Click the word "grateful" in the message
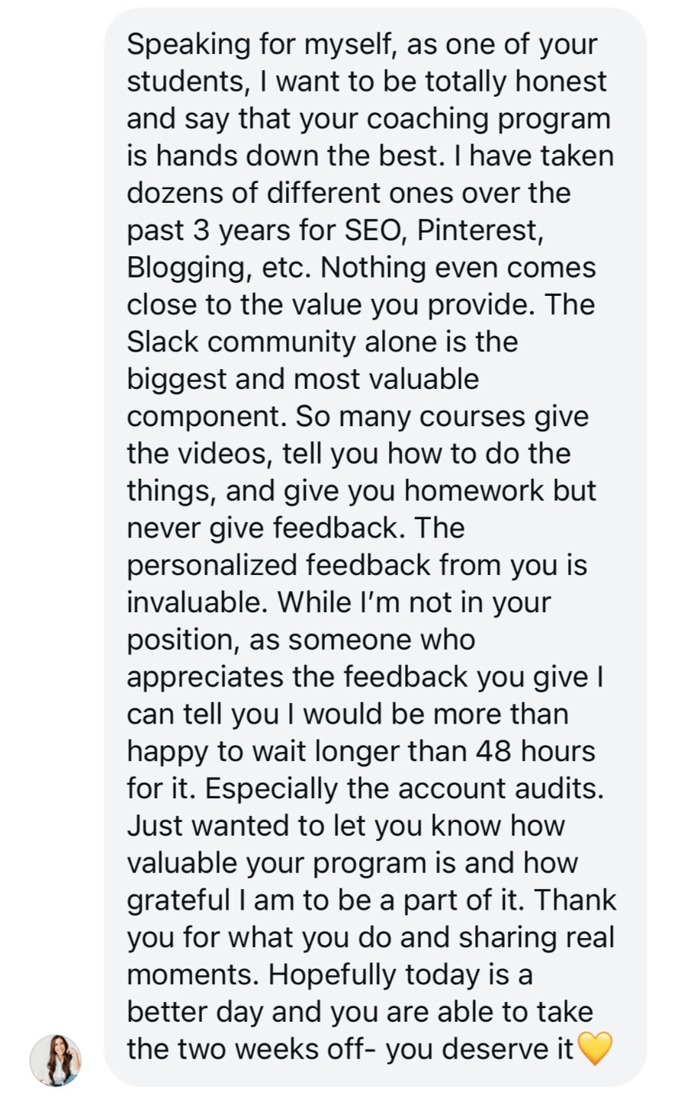This screenshot has width=694, height=1098. click(173, 901)
